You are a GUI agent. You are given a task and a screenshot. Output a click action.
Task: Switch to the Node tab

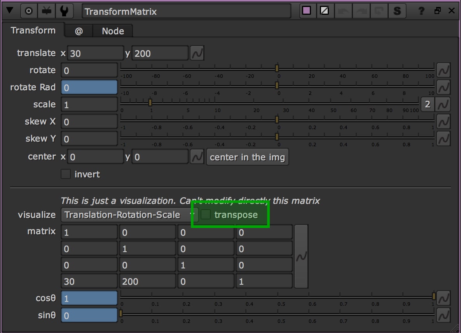(113, 31)
